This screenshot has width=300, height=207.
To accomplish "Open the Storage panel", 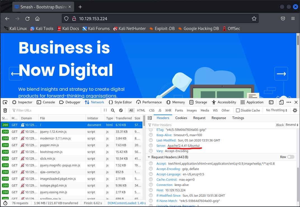I will pyautogui.click(x=198, y=102).
